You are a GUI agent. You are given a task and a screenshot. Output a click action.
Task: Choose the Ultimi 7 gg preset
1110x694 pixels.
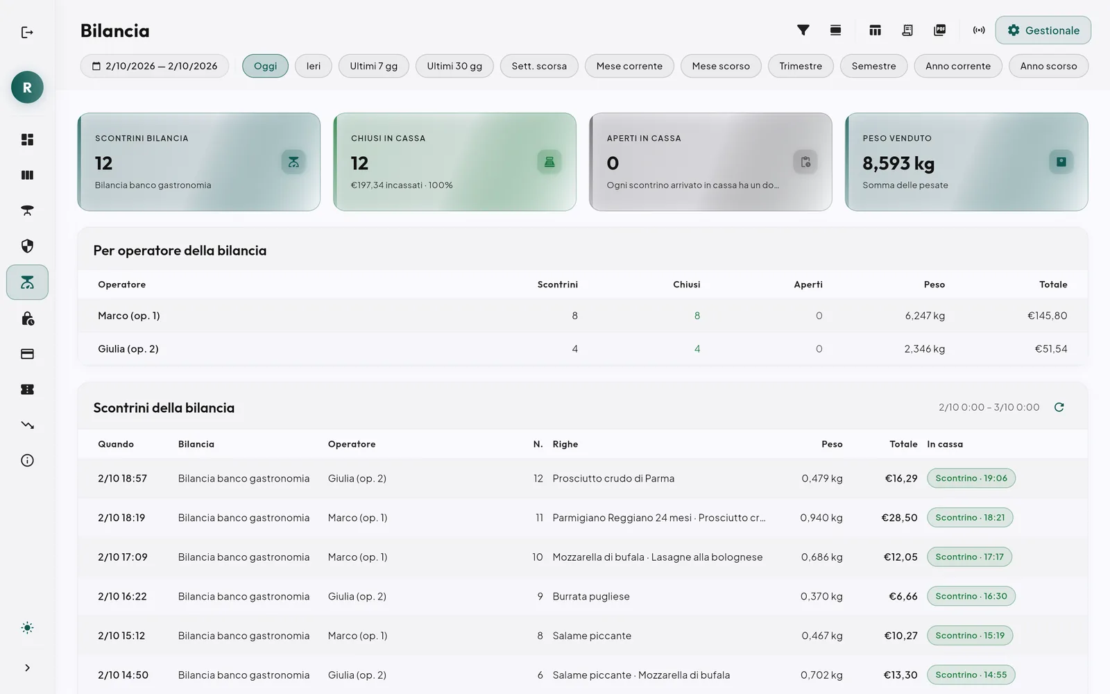374,66
